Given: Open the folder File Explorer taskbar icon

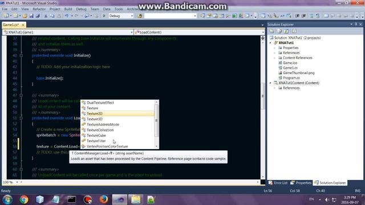Looking at the screenshot, I should tap(136, 199).
